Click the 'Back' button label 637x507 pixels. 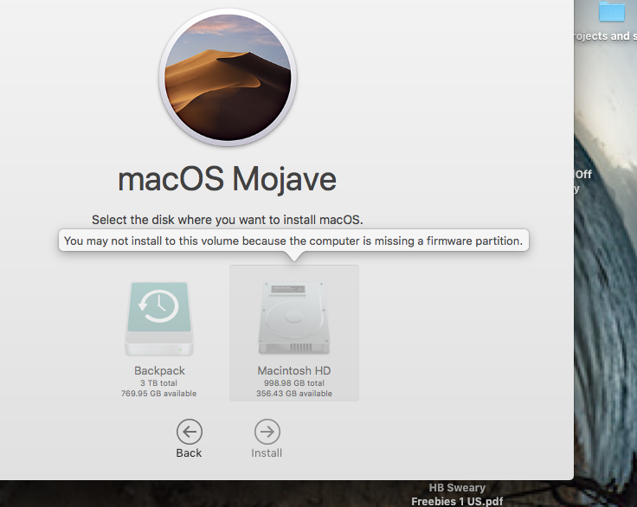coord(189,453)
